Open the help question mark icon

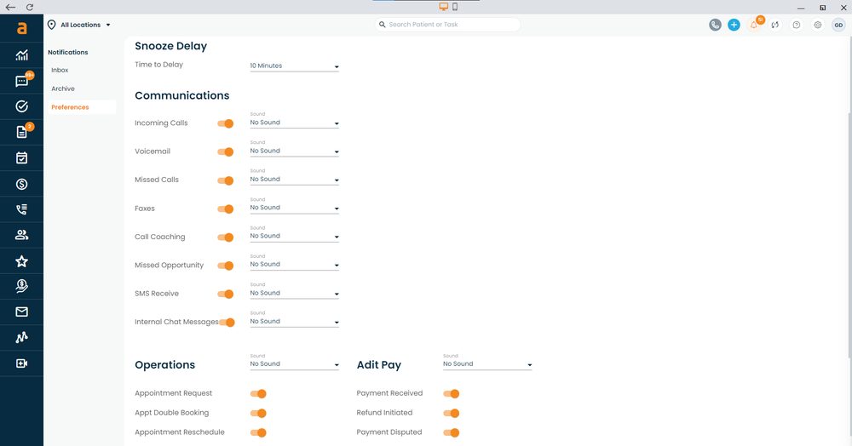[x=797, y=25]
